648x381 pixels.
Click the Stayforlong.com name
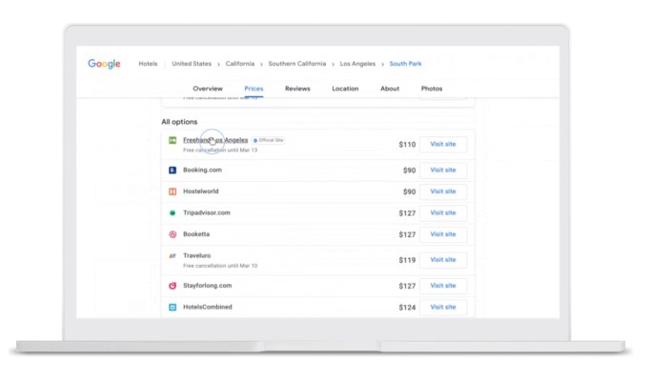208,286
